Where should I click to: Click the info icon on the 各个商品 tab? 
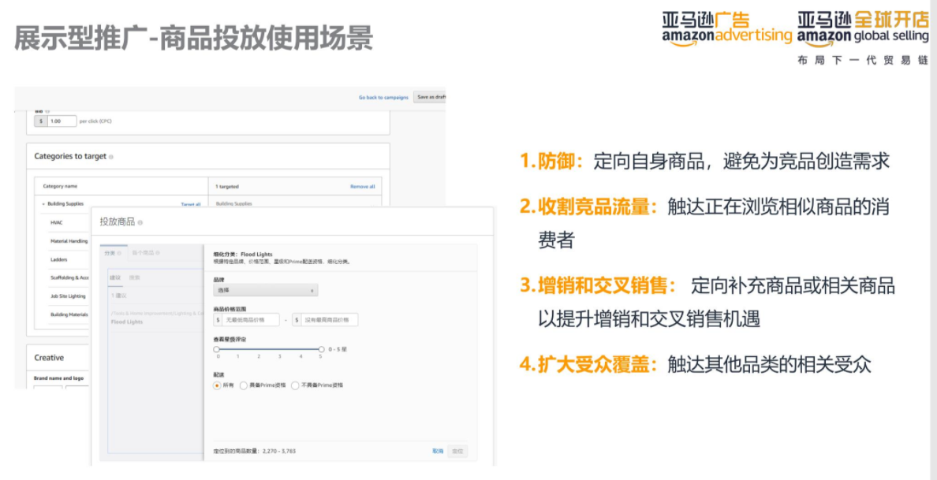[158, 251]
